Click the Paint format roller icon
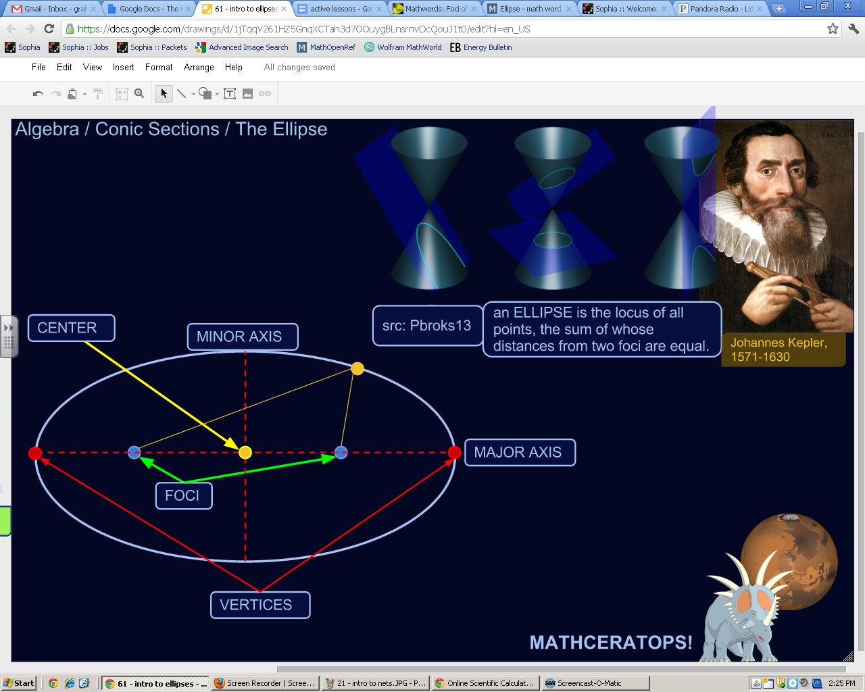The image size is (865, 692). point(97,94)
